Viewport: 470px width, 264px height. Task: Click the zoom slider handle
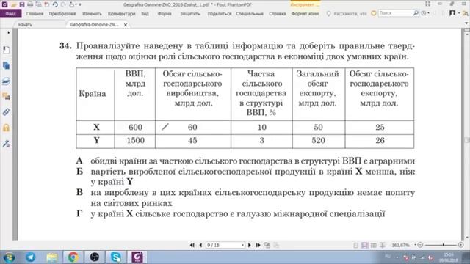(444, 245)
